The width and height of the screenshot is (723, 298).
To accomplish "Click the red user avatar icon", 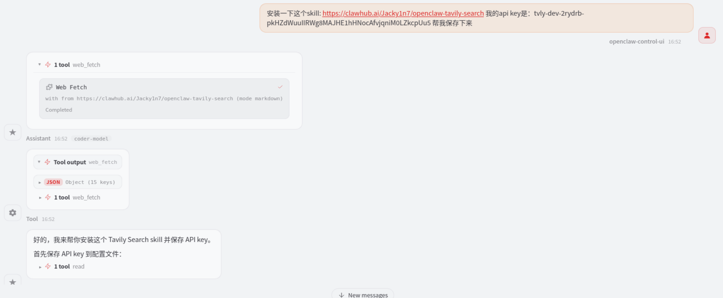I will coord(707,35).
